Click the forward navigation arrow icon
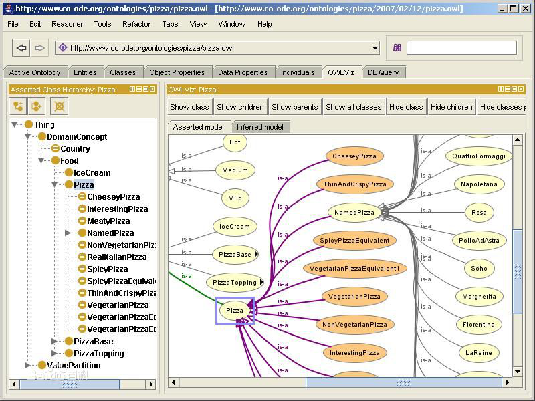The image size is (535, 401). coord(39,48)
